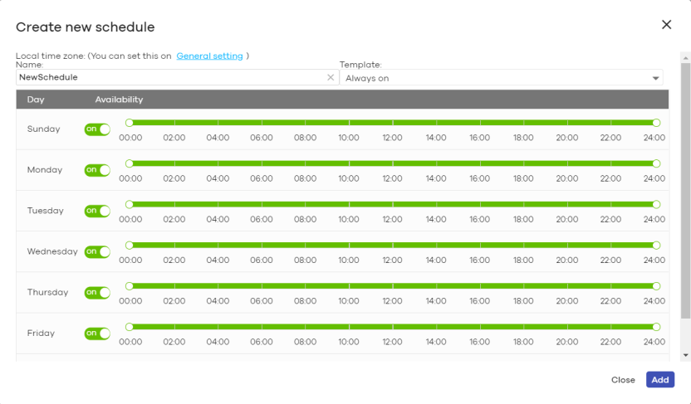Open the Template dropdown showing Always on
691x404 pixels.
[498, 78]
